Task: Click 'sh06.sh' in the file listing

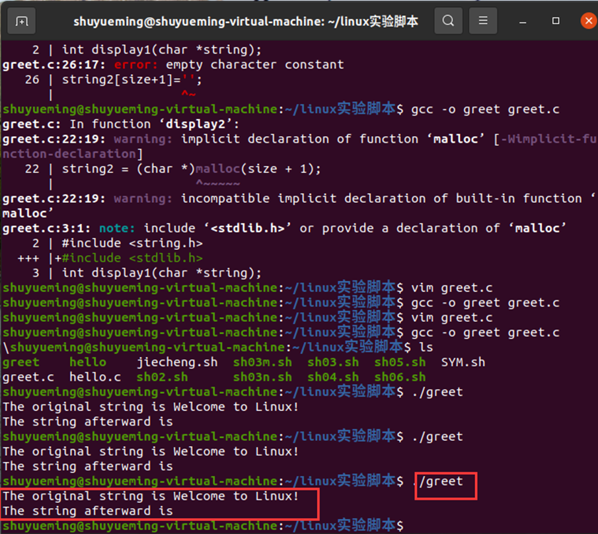Action: click(x=400, y=377)
